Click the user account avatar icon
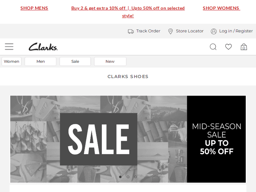This screenshot has width=256, height=192. coord(214,31)
